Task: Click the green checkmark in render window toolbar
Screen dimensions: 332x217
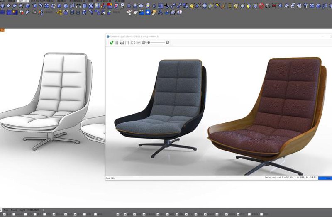Action: point(112,43)
